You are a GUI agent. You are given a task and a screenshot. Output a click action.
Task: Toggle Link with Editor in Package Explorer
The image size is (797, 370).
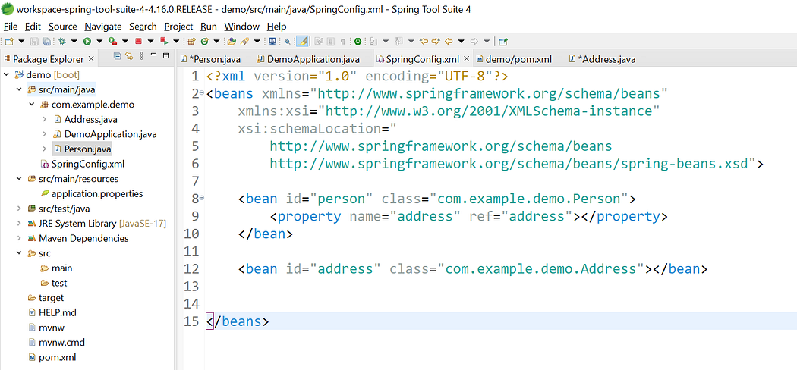[129, 56]
